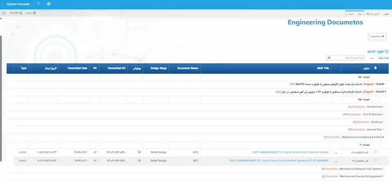
Task: Click the edit icon in the first DUCT ARRANGEMENT row
Action: pyautogui.click(x=139, y=152)
